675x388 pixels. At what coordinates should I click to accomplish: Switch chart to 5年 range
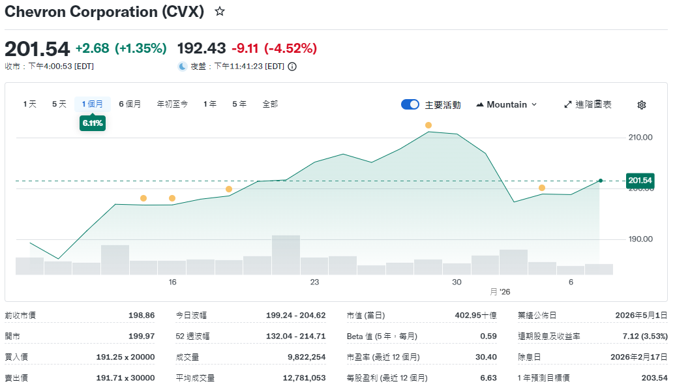click(x=239, y=104)
